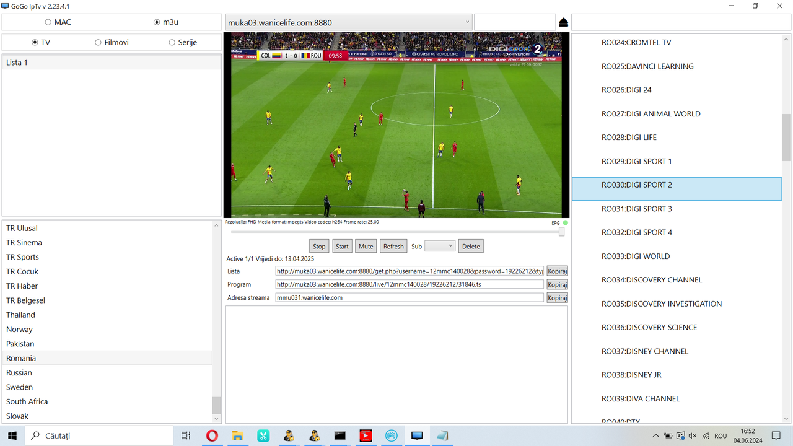
Task: Play channel RO029:DIGI SPORT 1
Action: pyautogui.click(x=677, y=161)
